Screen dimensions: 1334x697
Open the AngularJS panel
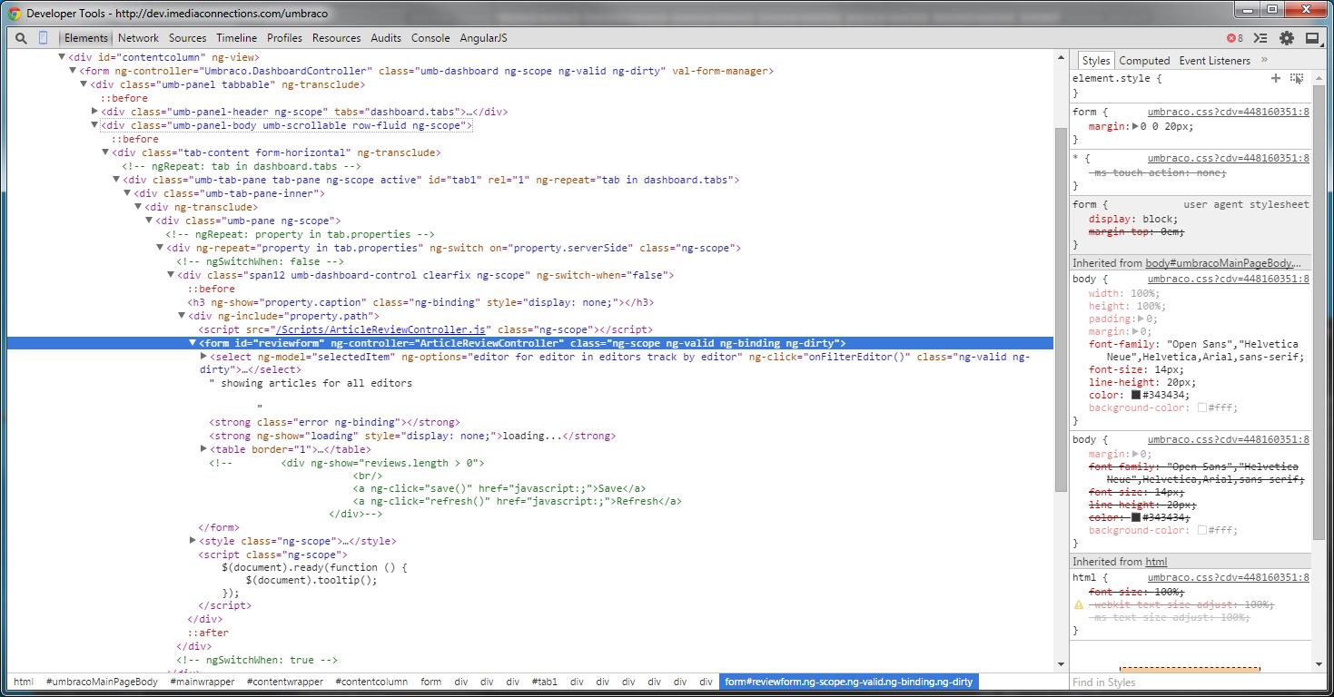483,38
